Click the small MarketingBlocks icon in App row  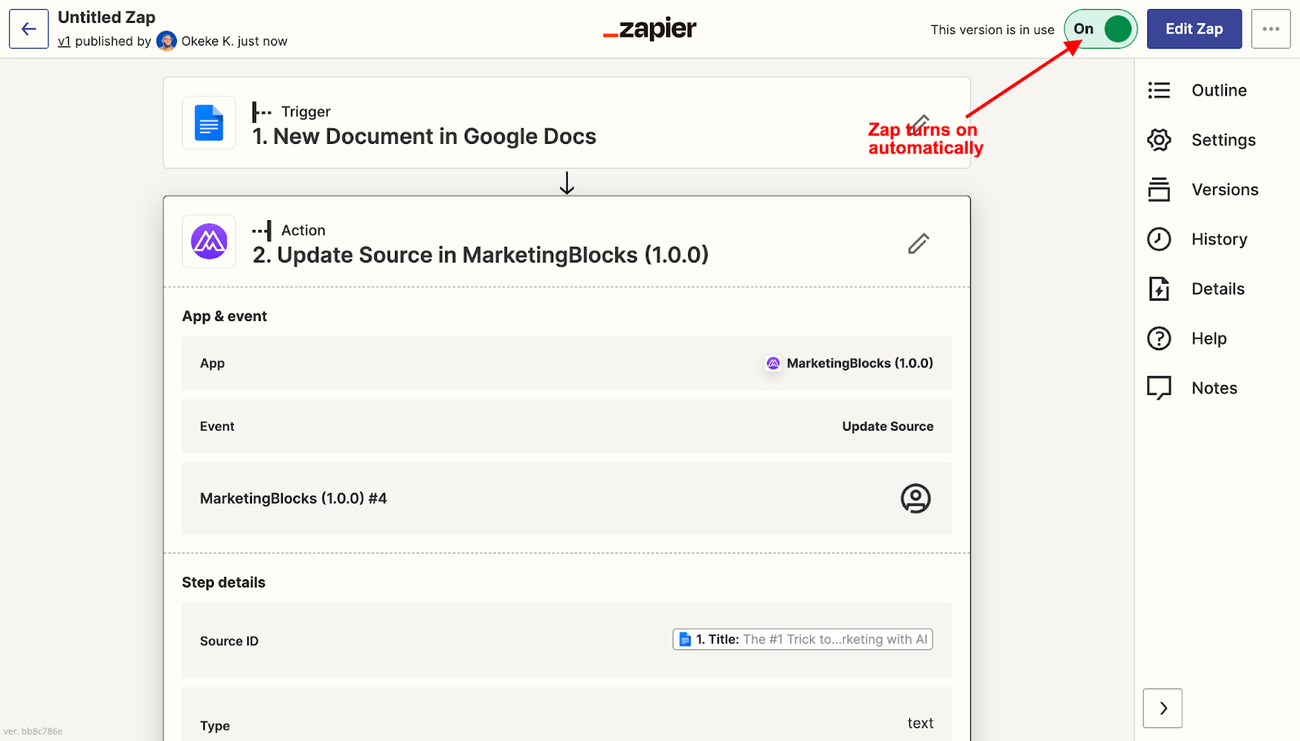coord(773,363)
